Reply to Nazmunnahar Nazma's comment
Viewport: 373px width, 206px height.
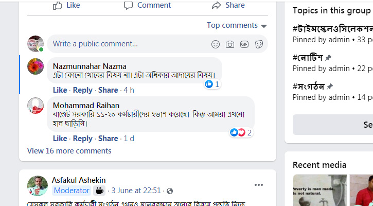click(x=82, y=90)
